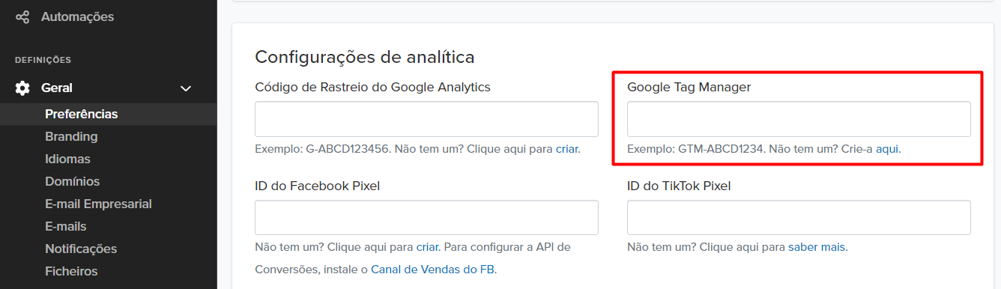Click the ID do Facebook Pixel field
Viewport: 1001px width, 289px height.
426,217
